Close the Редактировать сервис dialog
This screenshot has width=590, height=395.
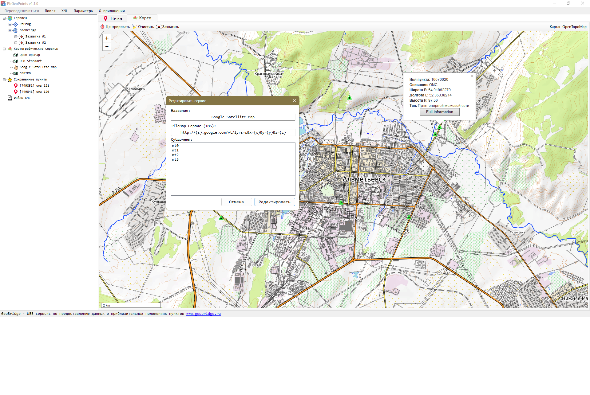(x=294, y=100)
